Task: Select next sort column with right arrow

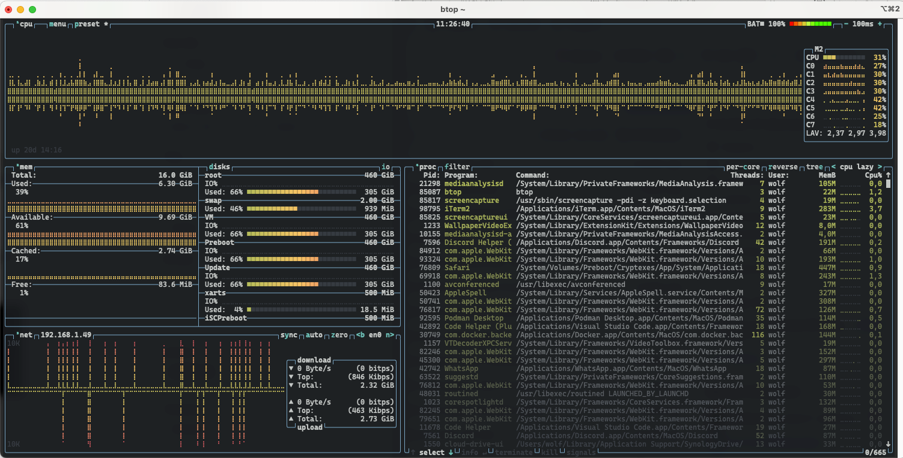Action: (880, 167)
